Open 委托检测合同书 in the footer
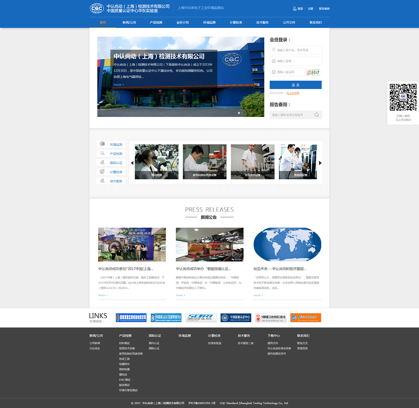Image resolution: width=419 pixels, height=408 pixels. (x=277, y=354)
